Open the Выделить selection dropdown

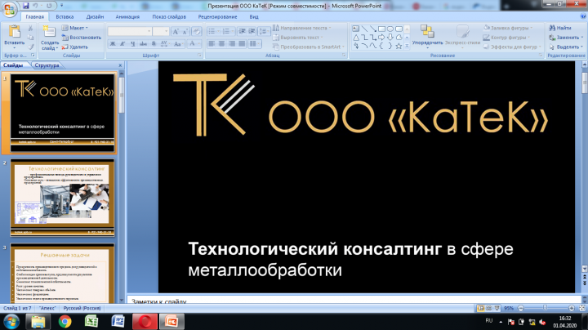click(566, 47)
